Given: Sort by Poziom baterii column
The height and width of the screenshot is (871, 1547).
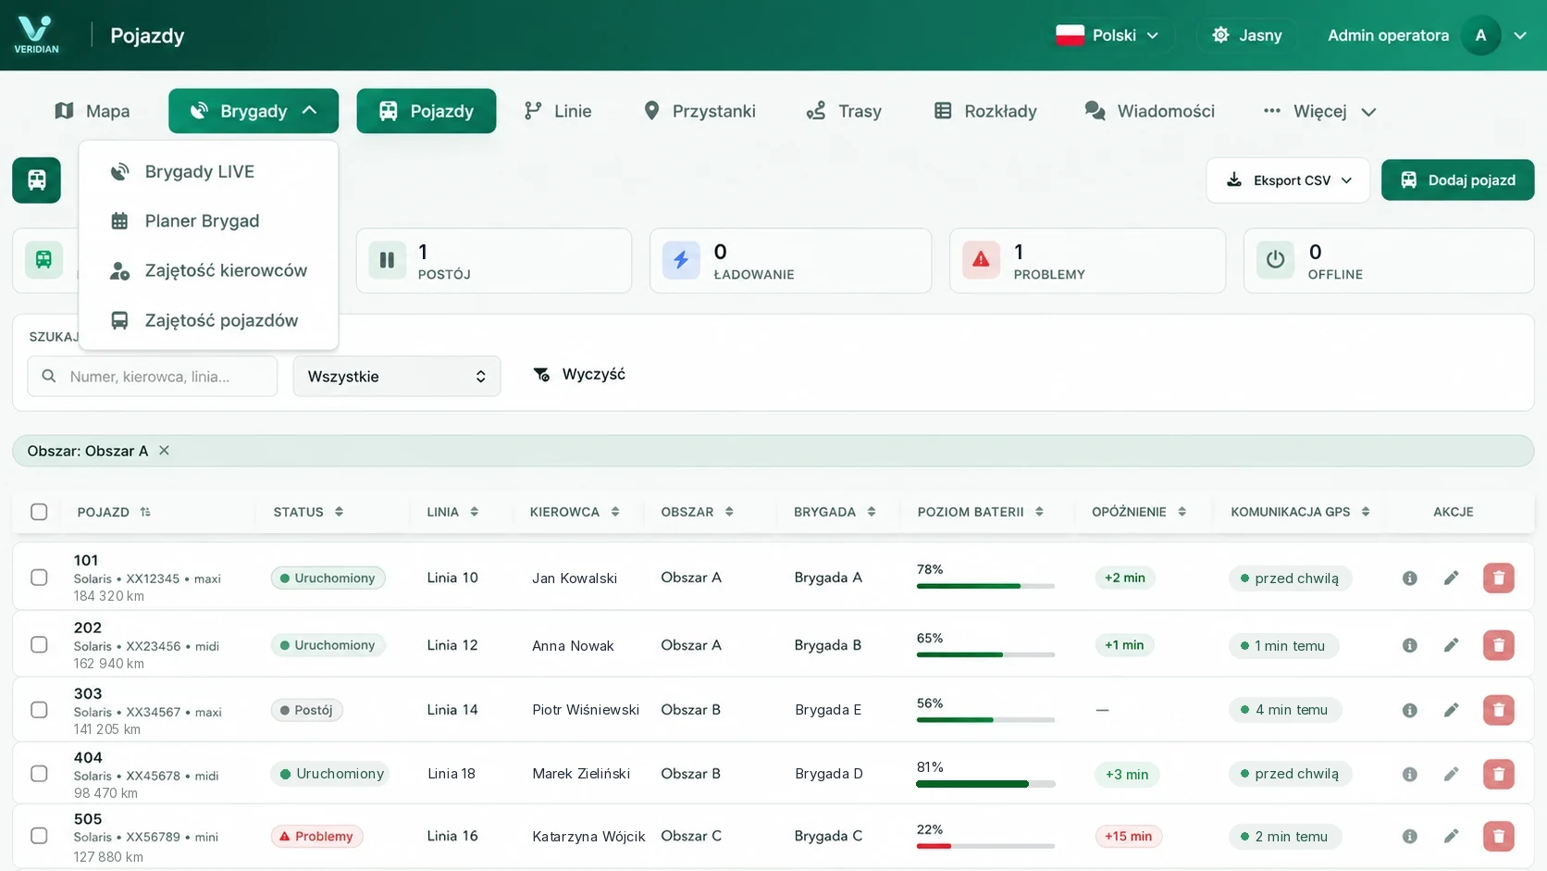Looking at the screenshot, I should coord(981,512).
